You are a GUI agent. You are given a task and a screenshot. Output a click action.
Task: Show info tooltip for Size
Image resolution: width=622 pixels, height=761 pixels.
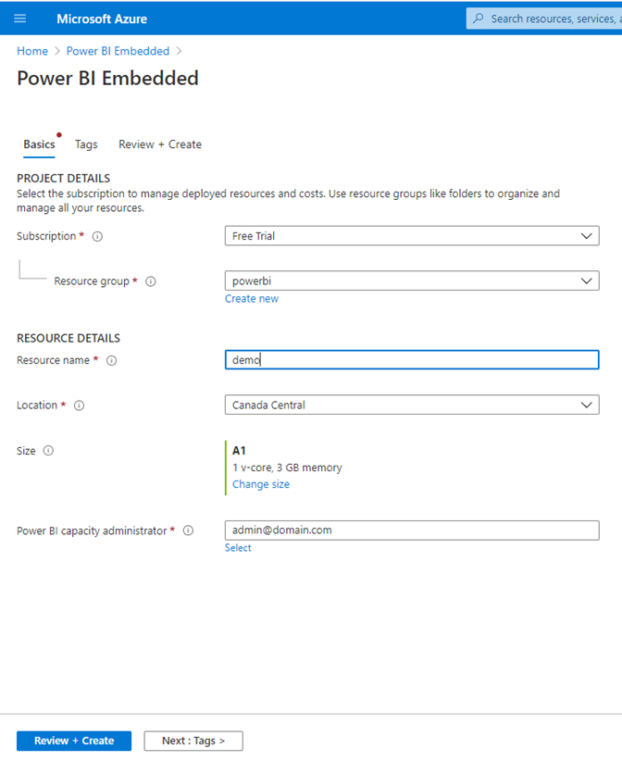(48, 451)
